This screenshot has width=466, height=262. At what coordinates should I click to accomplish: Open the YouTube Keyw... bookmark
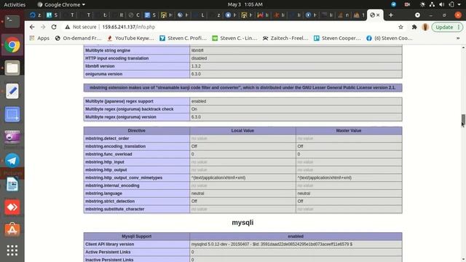tap(131, 38)
